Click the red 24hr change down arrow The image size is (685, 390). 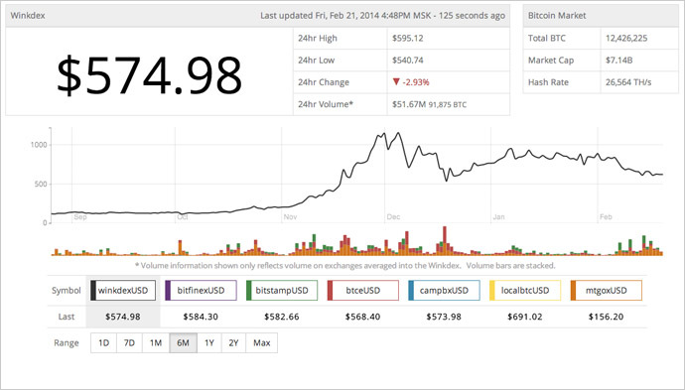[x=396, y=81]
